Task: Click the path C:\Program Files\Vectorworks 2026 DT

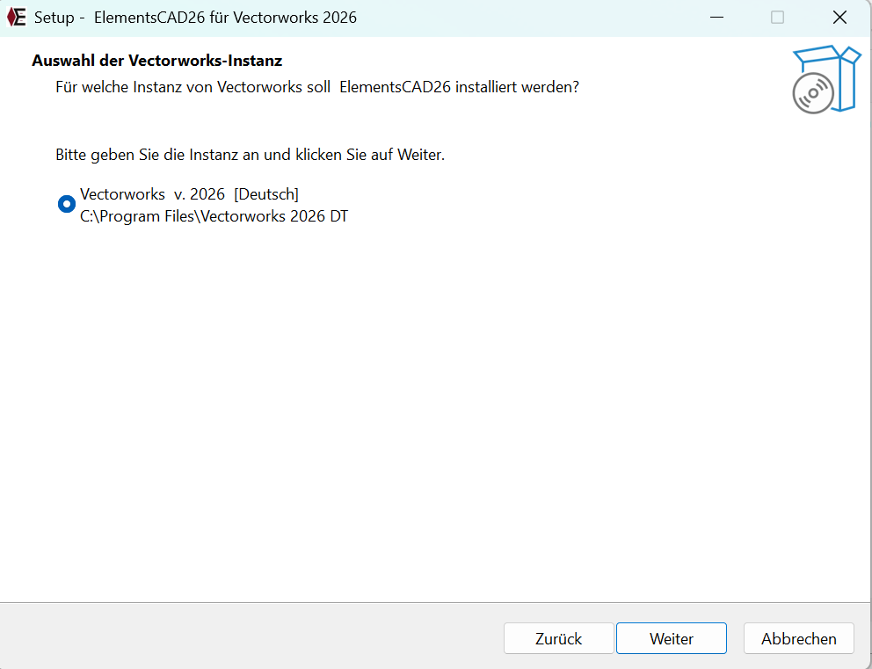Action: [214, 216]
